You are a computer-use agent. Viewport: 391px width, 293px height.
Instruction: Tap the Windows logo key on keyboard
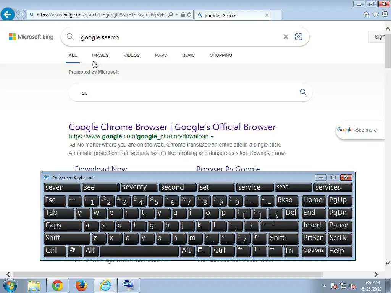pos(75,251)
